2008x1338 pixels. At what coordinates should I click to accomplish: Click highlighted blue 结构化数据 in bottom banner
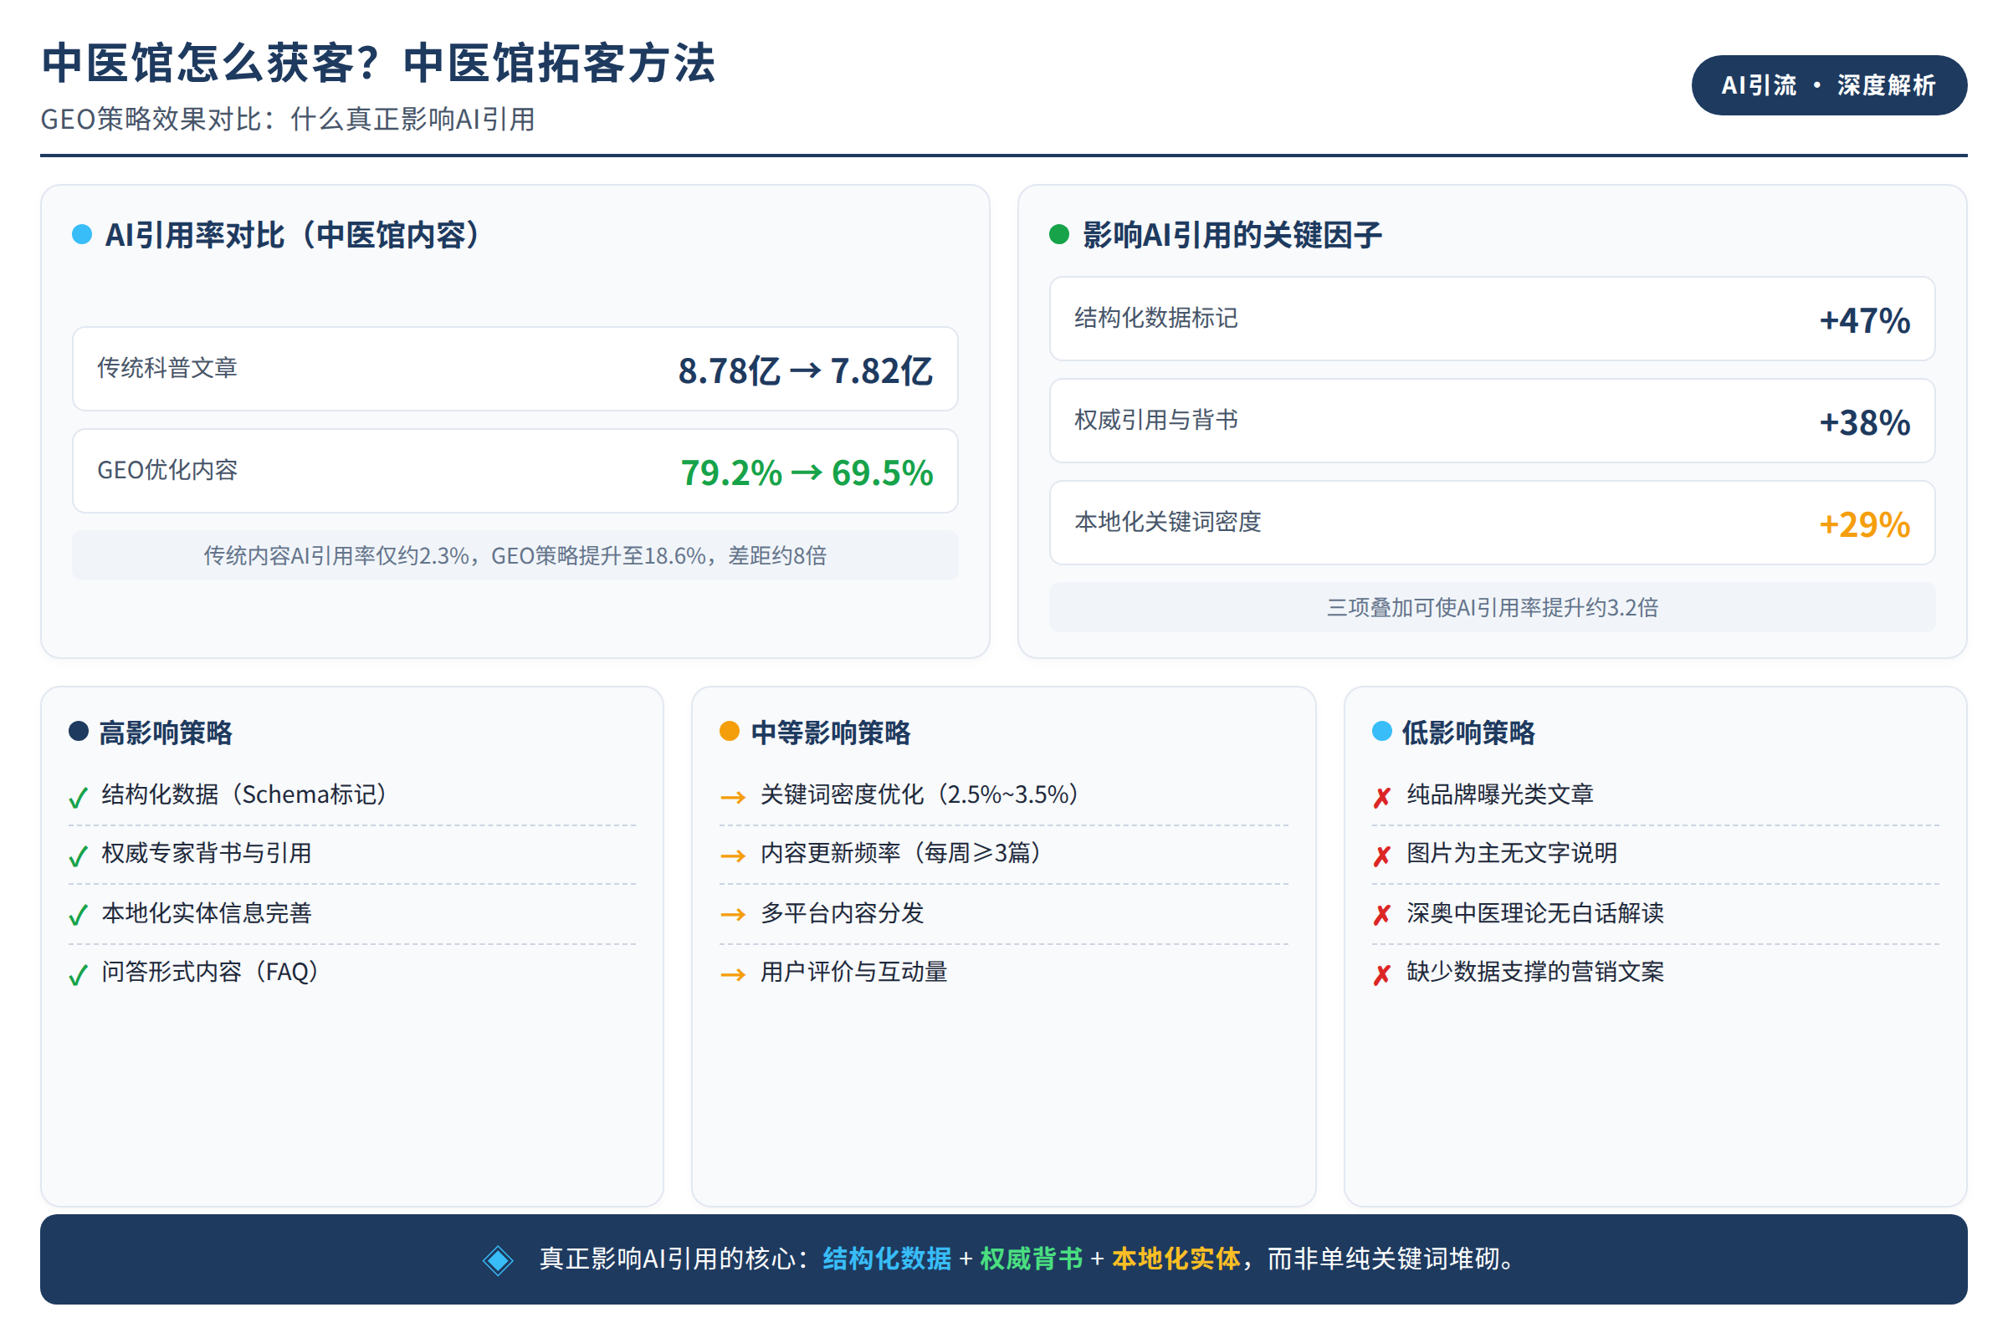887,1259
